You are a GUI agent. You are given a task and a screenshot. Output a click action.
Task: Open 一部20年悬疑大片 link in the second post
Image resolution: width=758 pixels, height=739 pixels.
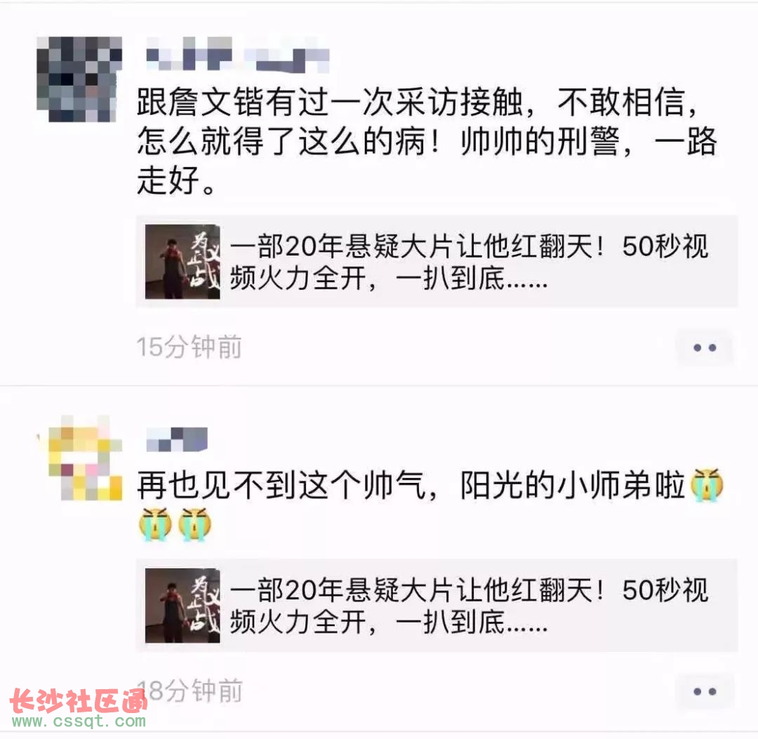(x=469, y=606)
